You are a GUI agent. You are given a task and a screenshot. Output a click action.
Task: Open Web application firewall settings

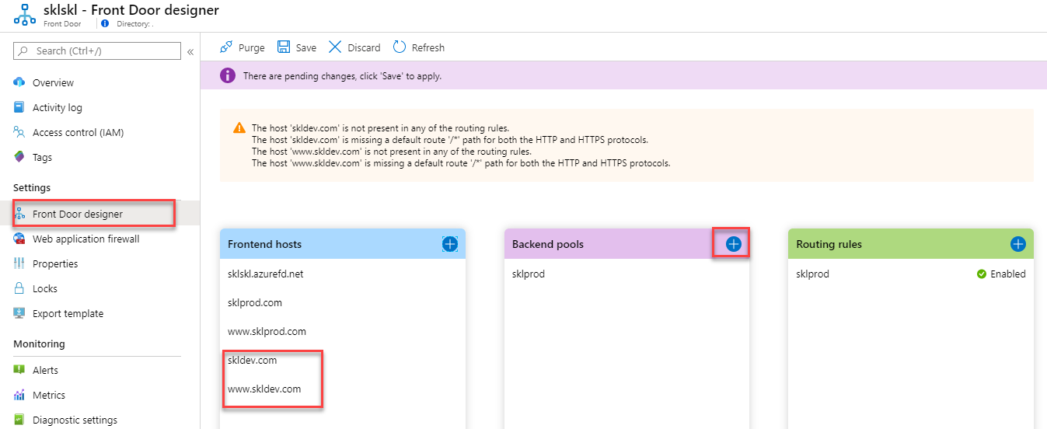[86, 239]
